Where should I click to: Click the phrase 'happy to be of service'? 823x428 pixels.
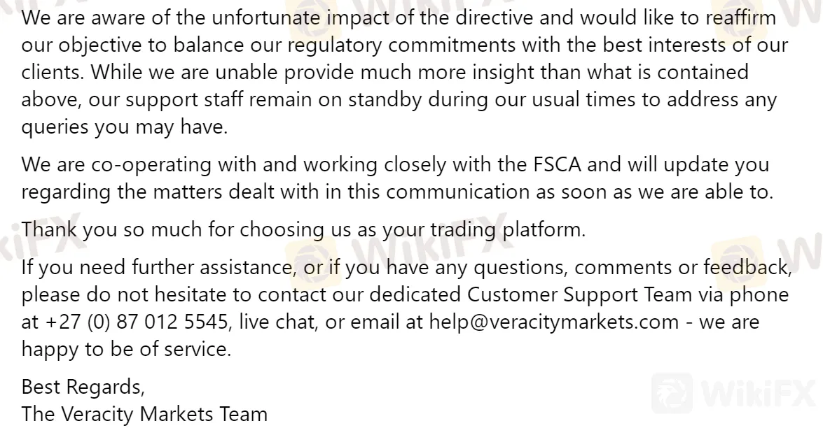125,349
